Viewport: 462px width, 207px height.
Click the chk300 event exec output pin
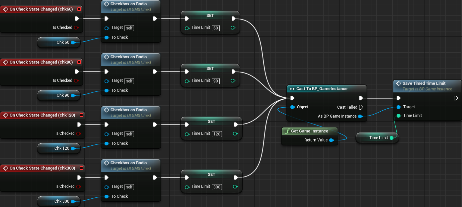(x=79, y=178)
